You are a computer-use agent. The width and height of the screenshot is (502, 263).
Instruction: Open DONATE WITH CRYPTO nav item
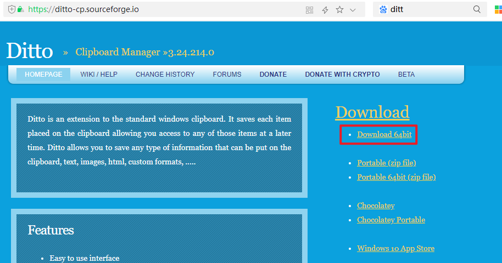(342, 75)
